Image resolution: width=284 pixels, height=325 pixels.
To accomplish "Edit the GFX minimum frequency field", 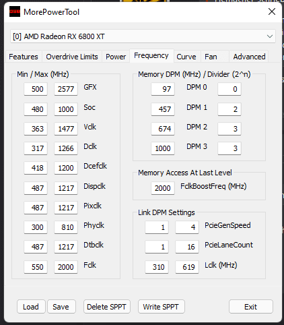I will point(36,89).
